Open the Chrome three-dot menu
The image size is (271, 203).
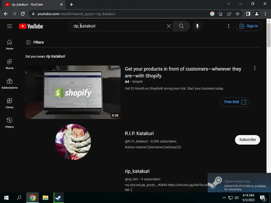[265, 14]
